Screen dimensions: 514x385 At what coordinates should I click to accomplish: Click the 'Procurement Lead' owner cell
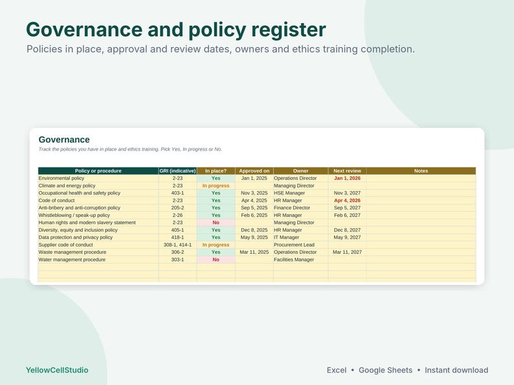301,245
